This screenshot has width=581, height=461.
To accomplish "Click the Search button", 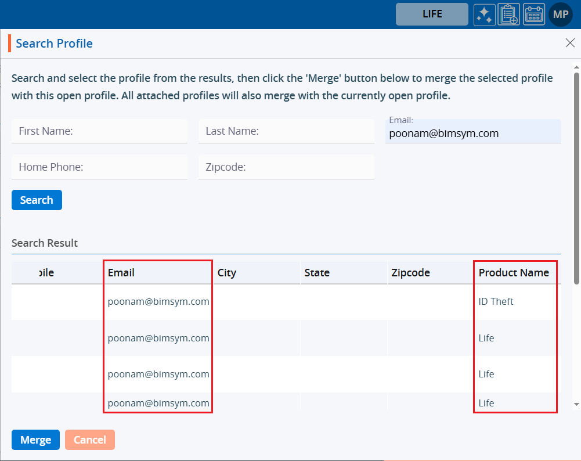I will click(x=37, y=200).
